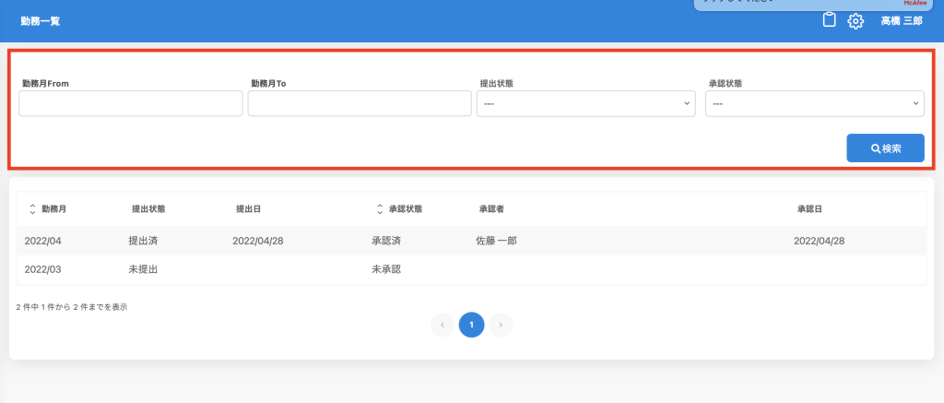
Task: Focus the 勤務月To input field
Action: click(359, 103)
